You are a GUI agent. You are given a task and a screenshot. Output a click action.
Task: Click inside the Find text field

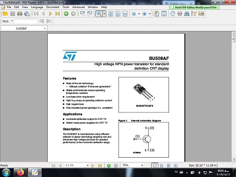26,21
